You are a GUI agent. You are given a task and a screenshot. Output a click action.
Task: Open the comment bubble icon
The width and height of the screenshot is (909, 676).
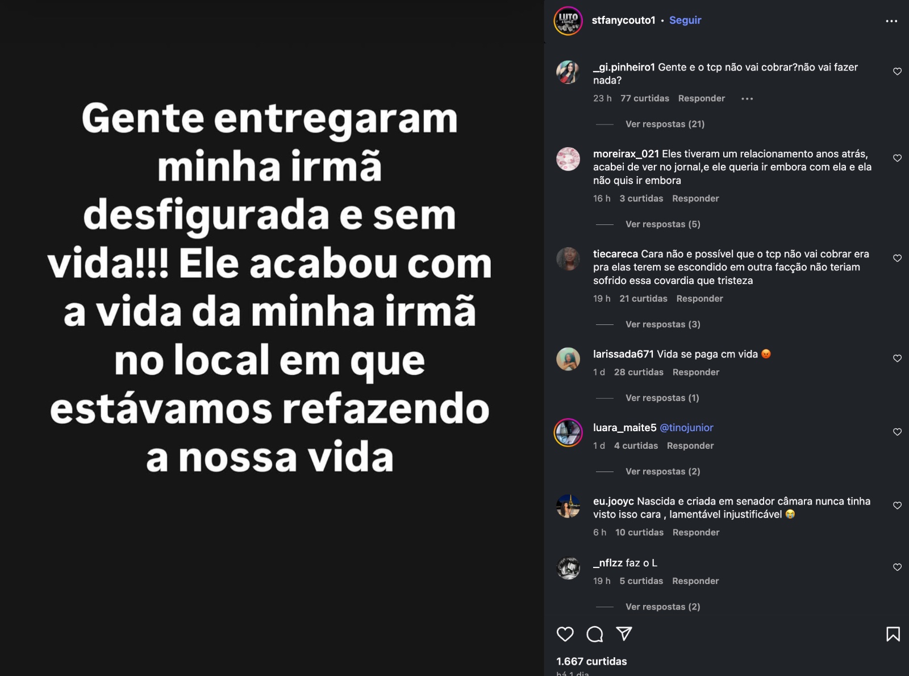595,634
